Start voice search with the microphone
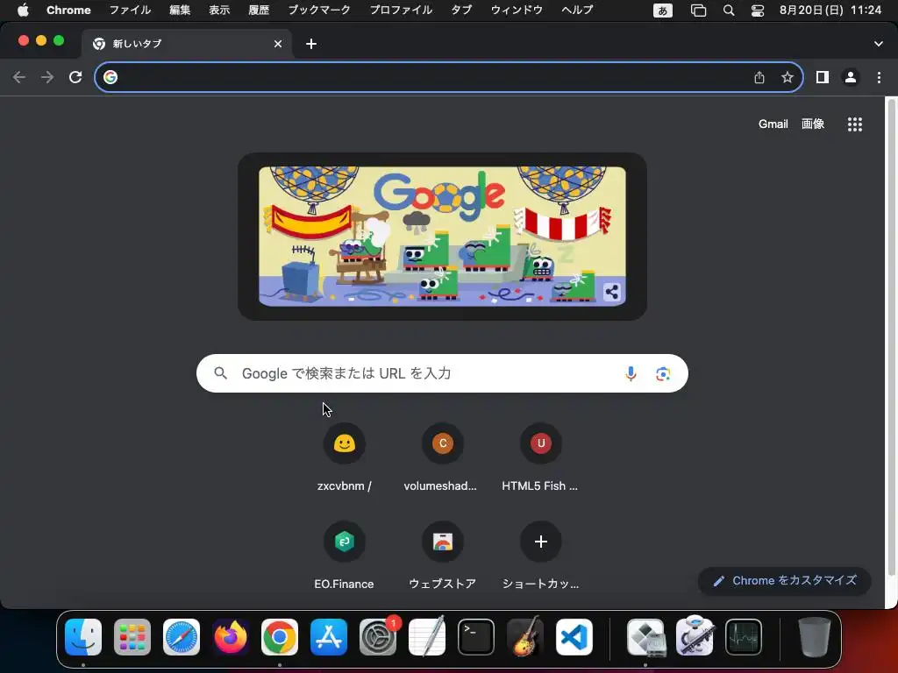898x673 pixels. tap(631, 373)
